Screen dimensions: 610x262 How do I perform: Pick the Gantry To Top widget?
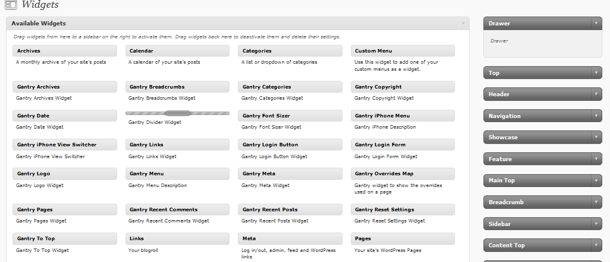click(64, 239)
